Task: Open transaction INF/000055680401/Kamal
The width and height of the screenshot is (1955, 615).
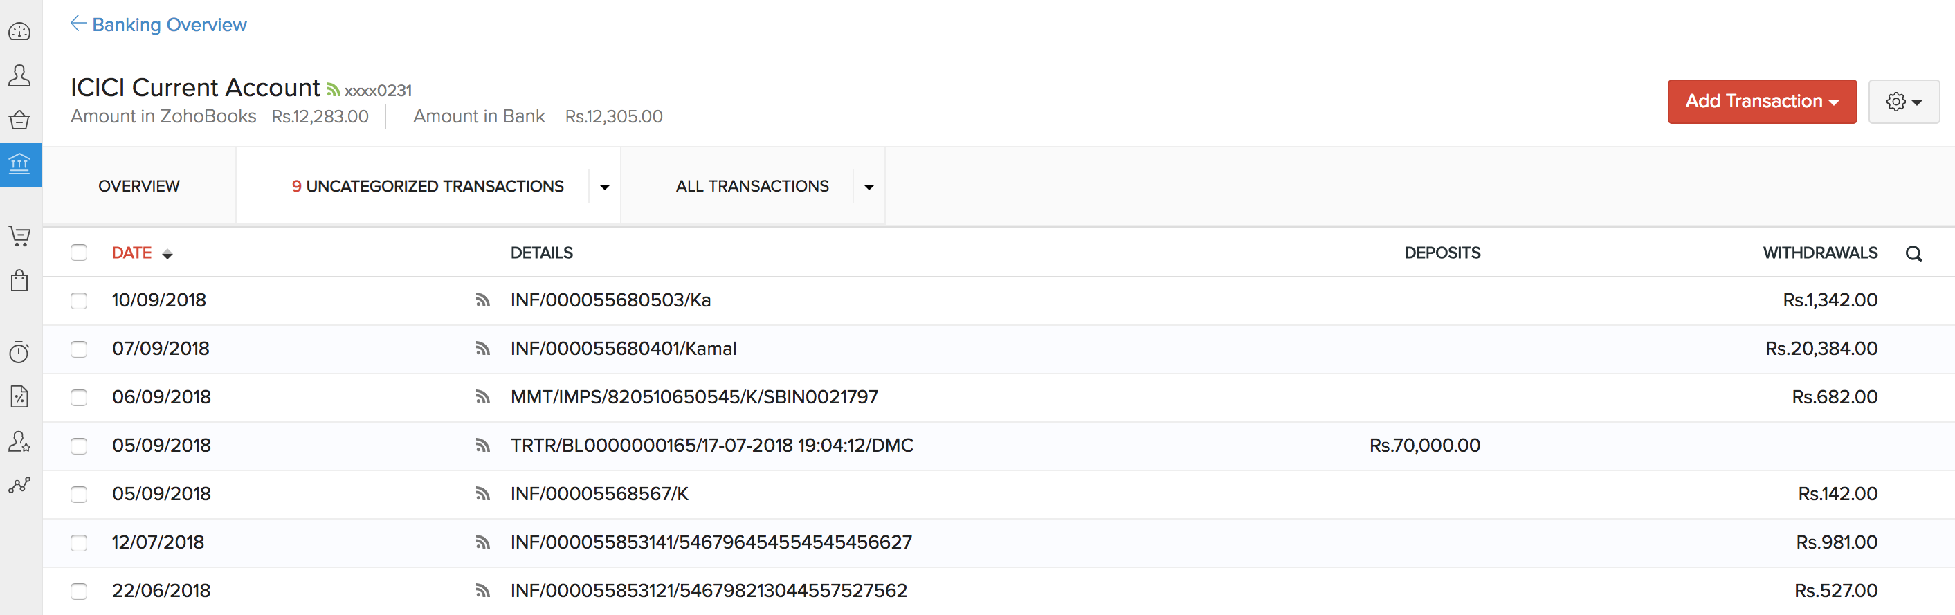Action: [x=624, y=349]
